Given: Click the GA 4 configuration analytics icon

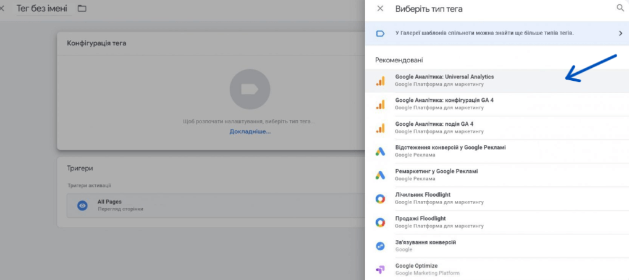Looking at the screenshot, I should (x=380, y=105).
